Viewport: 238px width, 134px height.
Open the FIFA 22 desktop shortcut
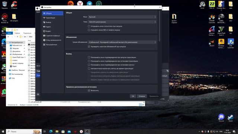(x=212, y=5)
